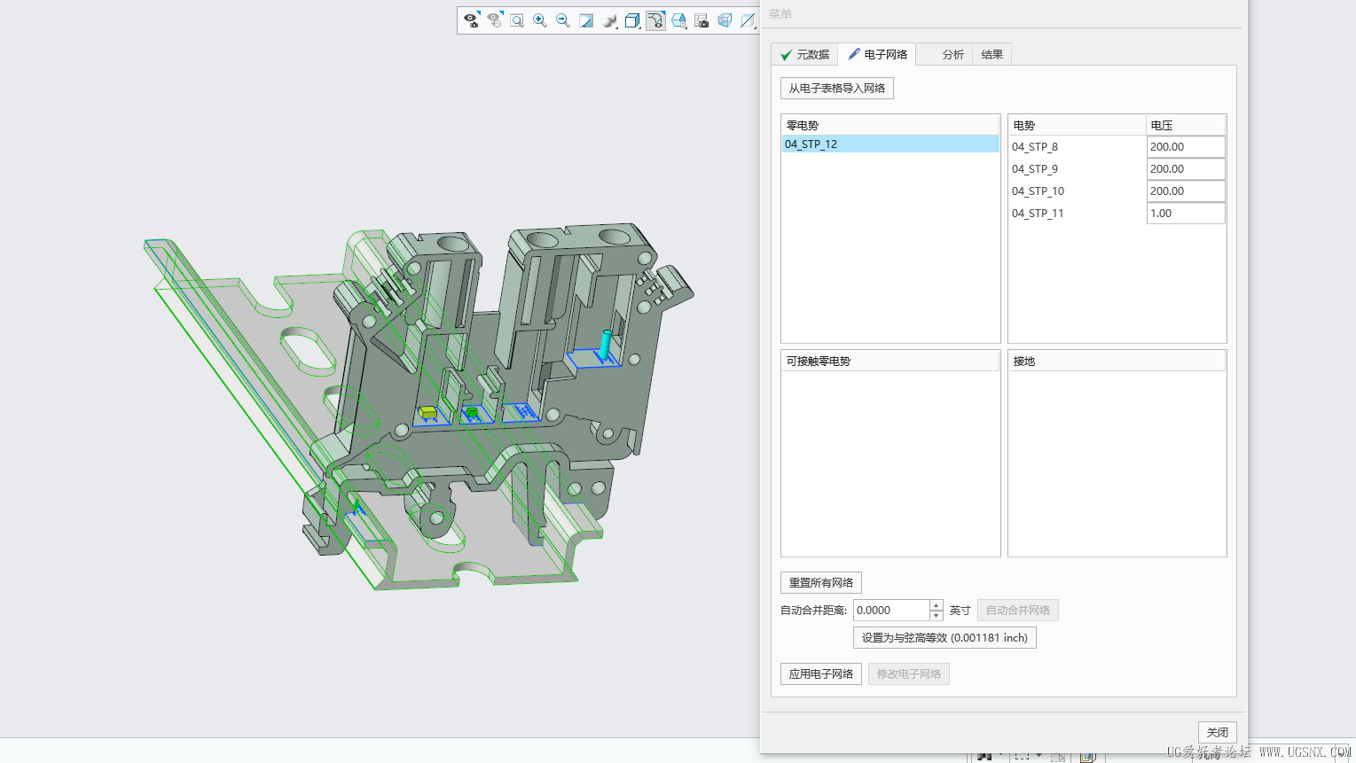The image size is (1356, 763).
Task: Click the sketch view orientation icon
Action: click(x=586, y=20)
